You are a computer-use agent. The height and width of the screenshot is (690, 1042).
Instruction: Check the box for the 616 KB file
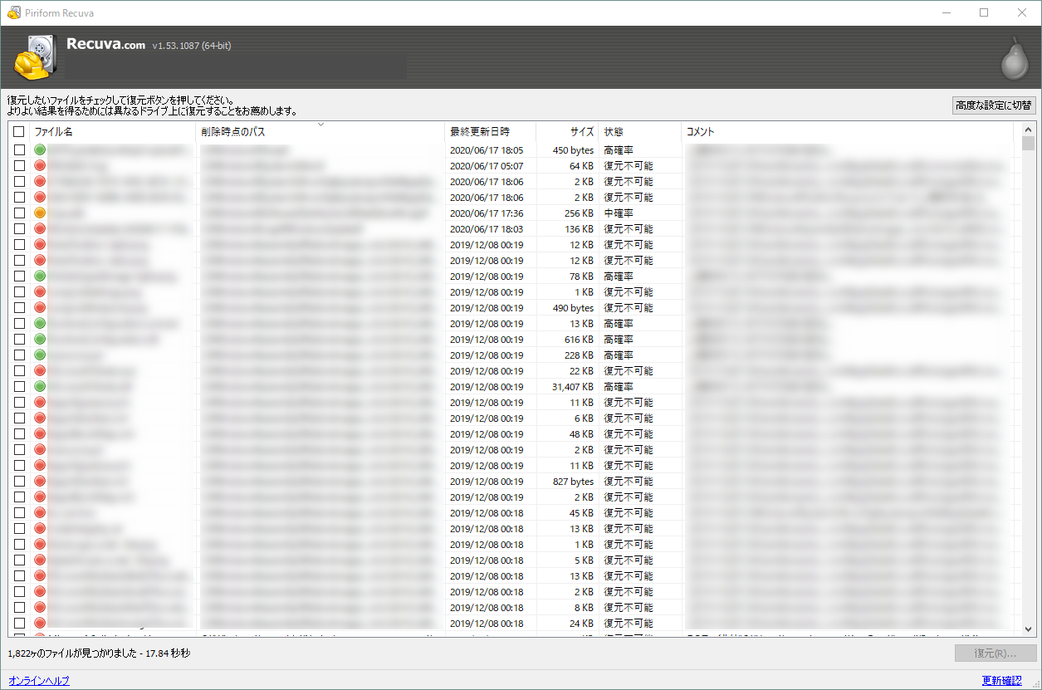(x=19, y=340)
